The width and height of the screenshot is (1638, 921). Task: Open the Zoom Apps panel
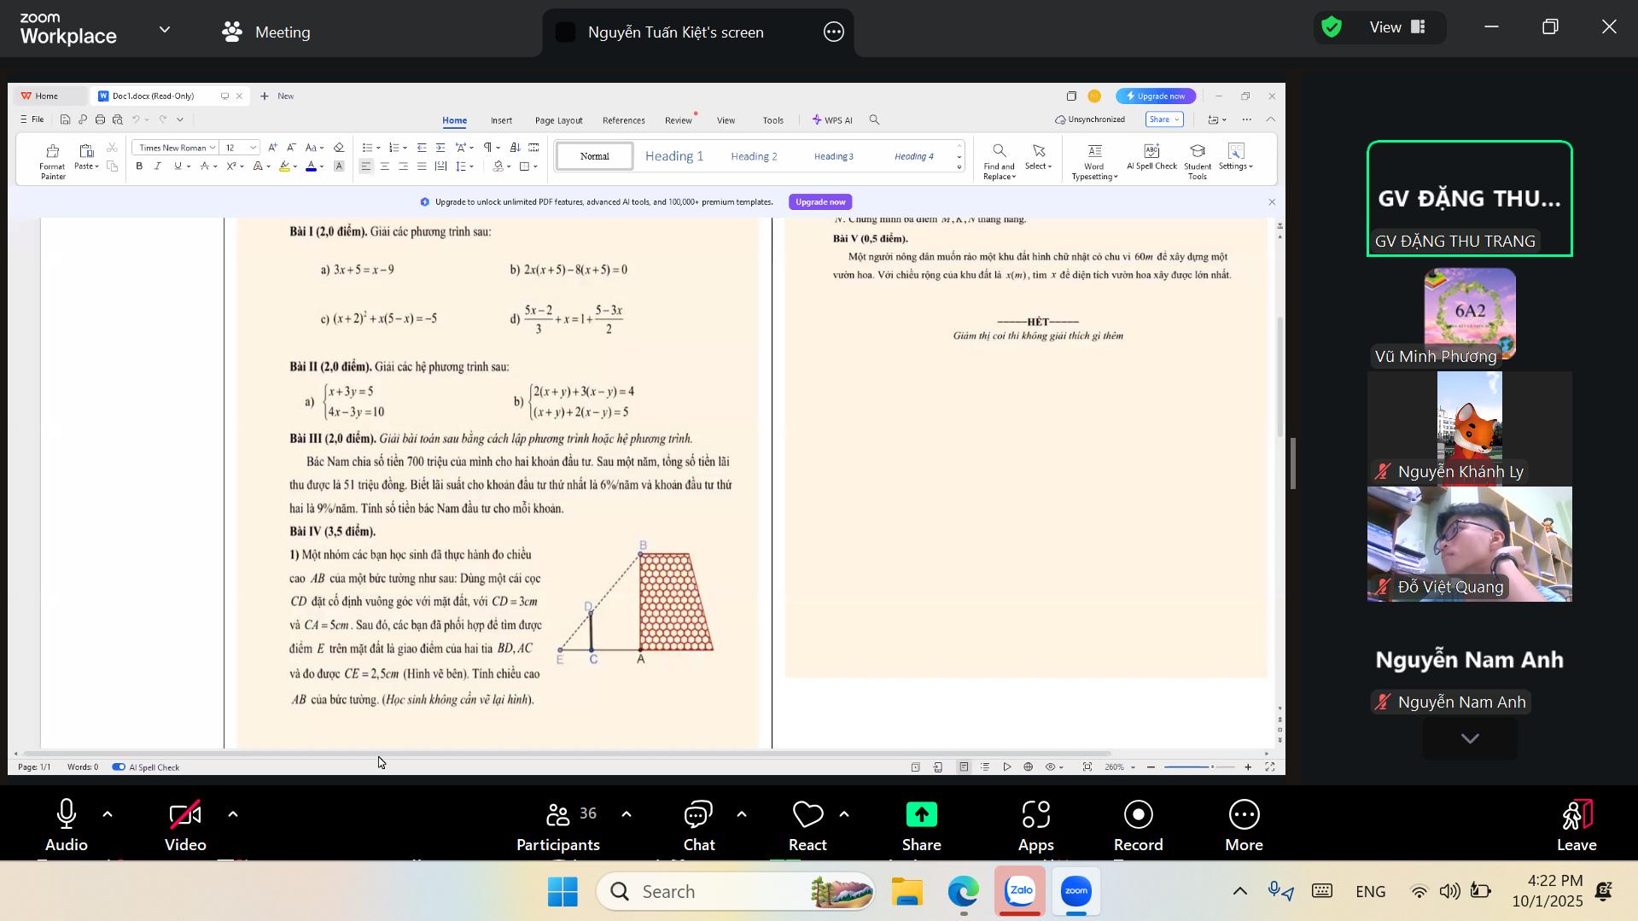tap(1035, 825)
